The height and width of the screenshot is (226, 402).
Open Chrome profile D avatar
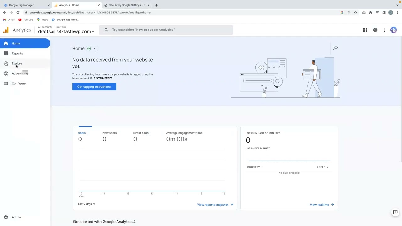[x=391, y=13]
